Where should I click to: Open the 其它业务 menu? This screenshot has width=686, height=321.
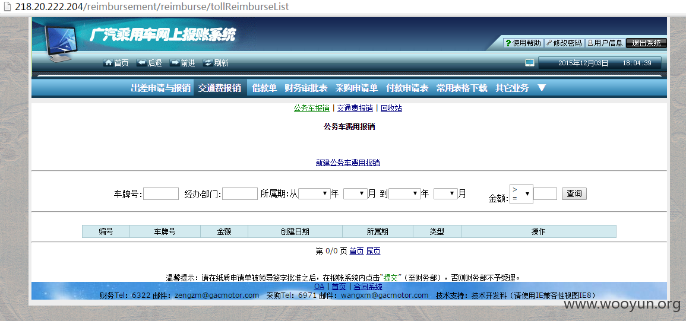coord(512,88)
